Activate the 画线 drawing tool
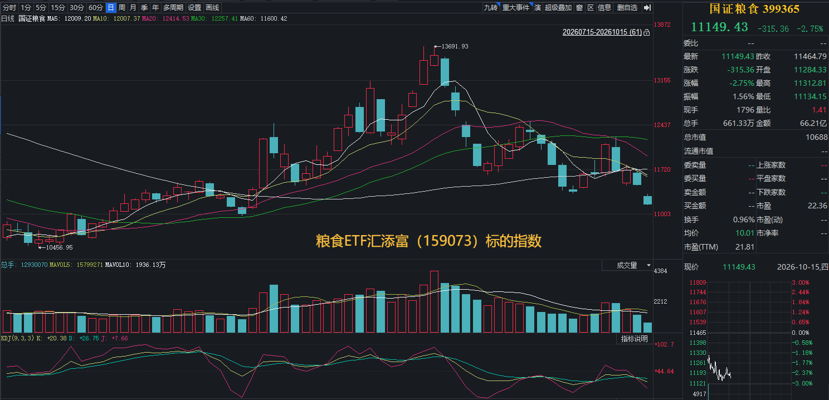 (x=212, y=8)
